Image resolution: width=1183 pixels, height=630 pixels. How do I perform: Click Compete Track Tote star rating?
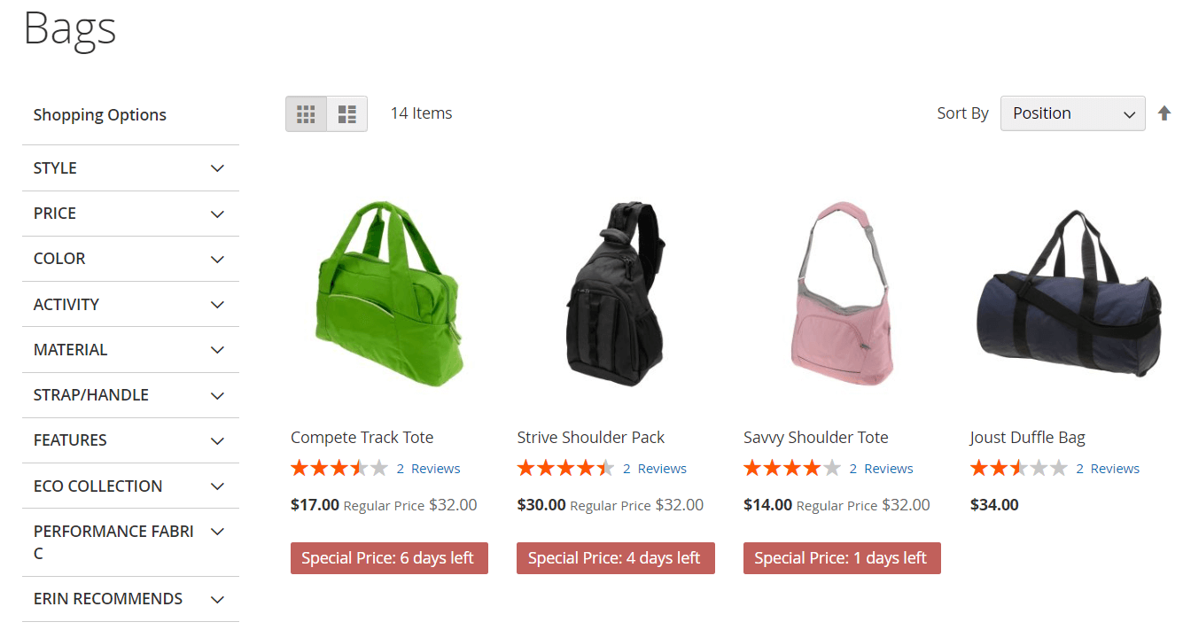[339, 468]
